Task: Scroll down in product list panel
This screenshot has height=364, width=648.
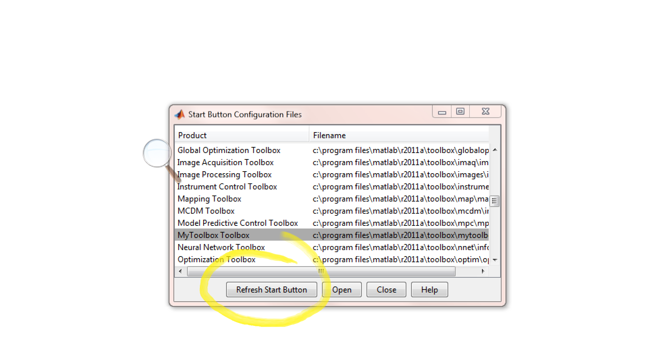Action: pyautogui.click(x=495, y=260)
